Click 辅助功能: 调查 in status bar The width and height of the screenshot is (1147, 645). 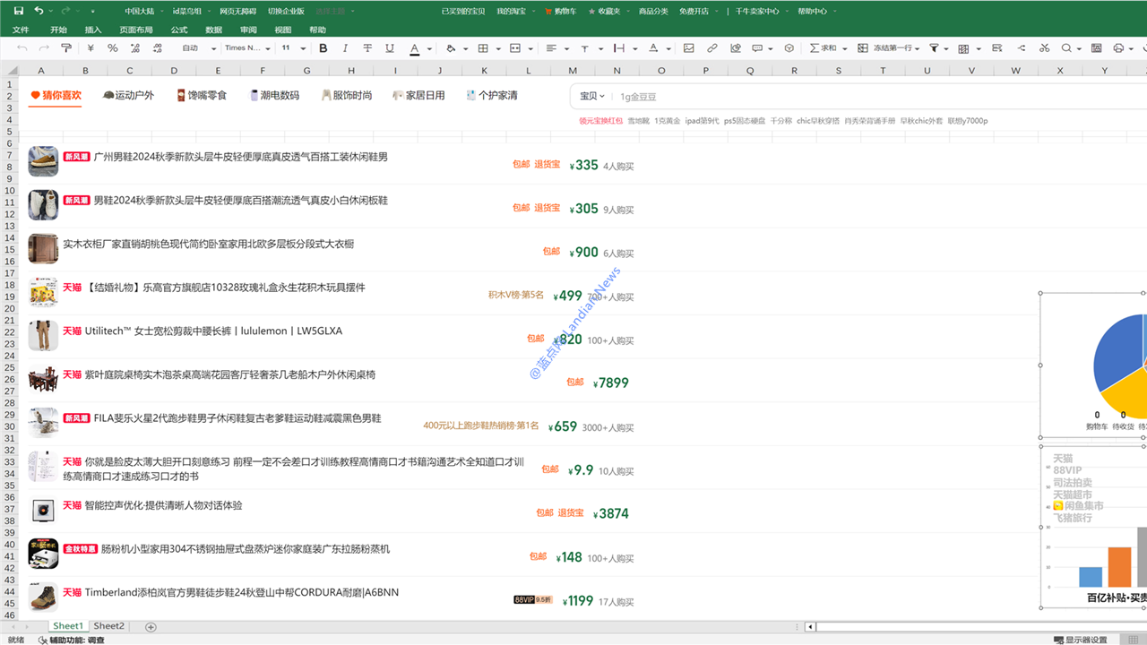[x=72, y=640]
